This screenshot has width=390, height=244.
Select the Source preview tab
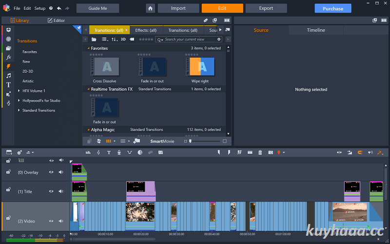261,30
